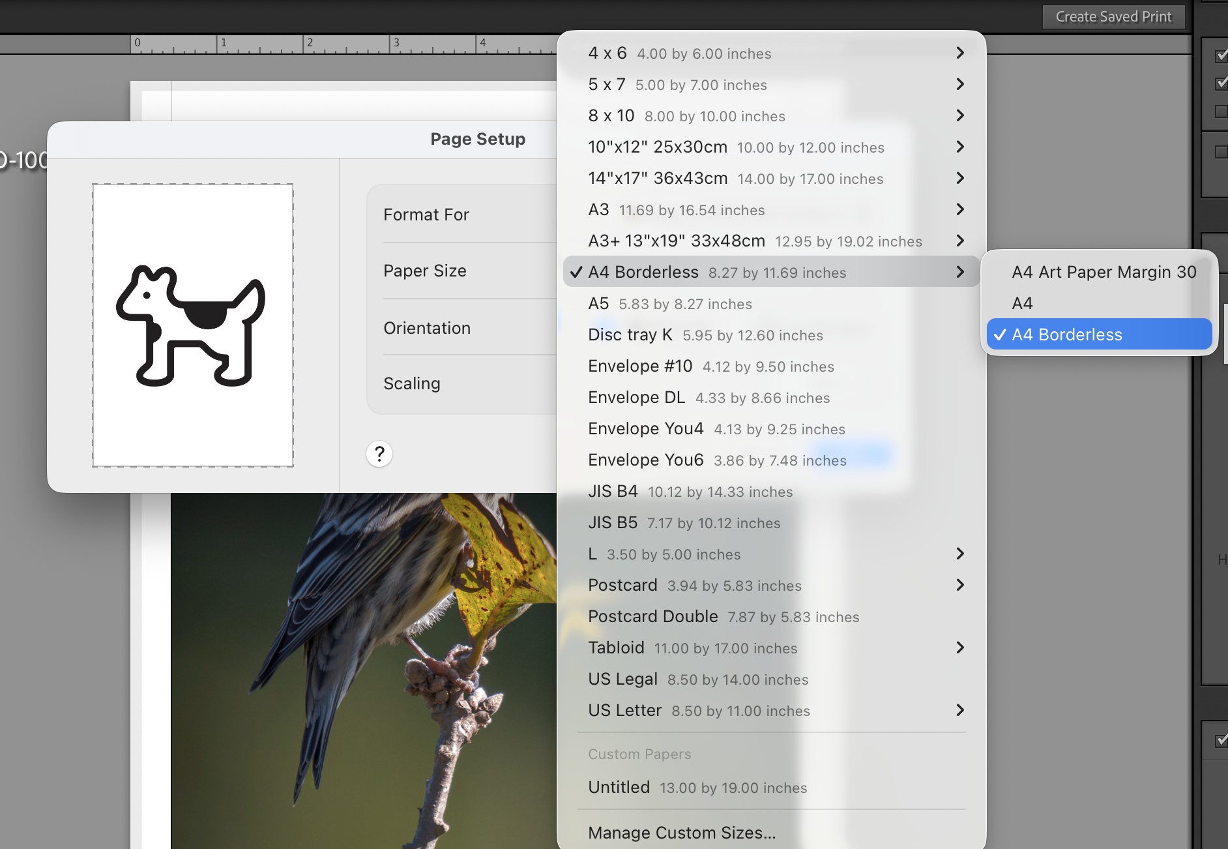
Task: Expand the Postcard submenu chevron
Action: click(x=959, y=585)
